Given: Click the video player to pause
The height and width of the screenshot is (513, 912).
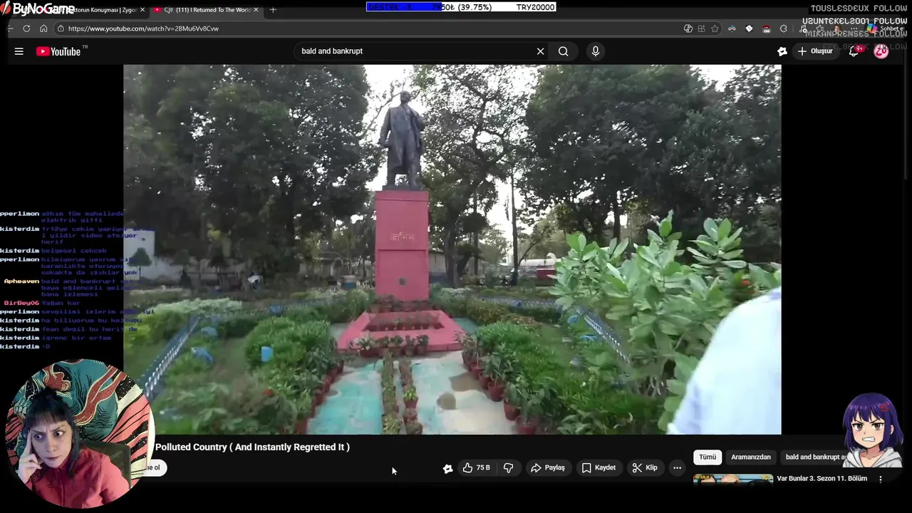Looking at the screenshot, I should point(452,249).
